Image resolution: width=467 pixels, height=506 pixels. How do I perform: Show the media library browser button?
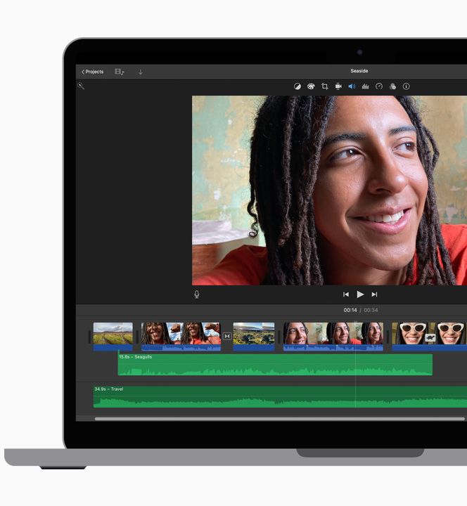click(x=119, y=72)
